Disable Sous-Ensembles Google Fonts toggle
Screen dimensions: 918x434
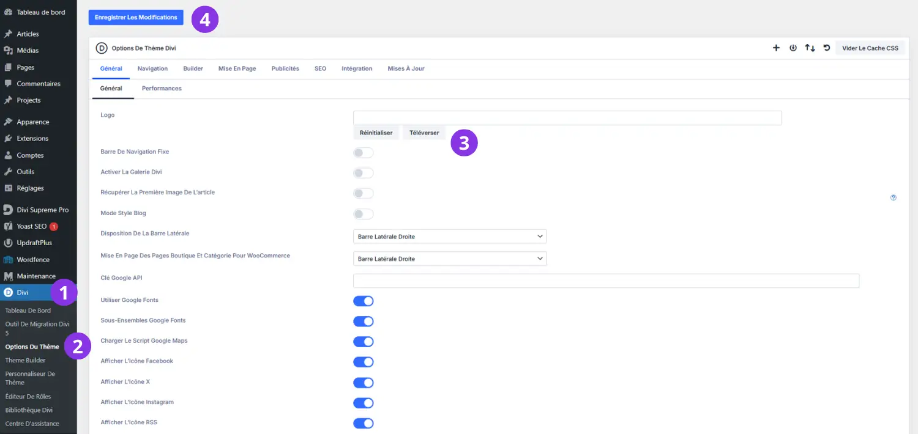(364, 322)
